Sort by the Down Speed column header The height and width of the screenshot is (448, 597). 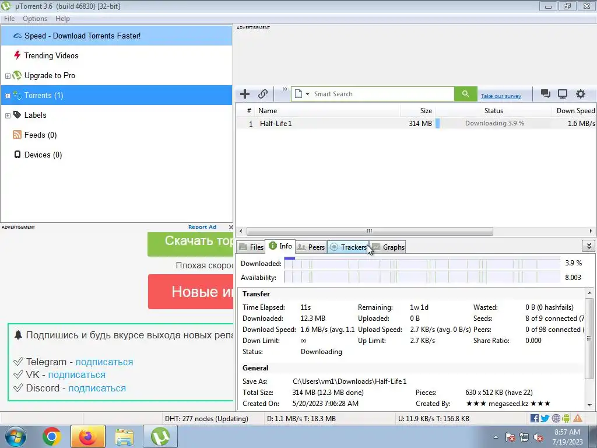[x=574, y=111]
